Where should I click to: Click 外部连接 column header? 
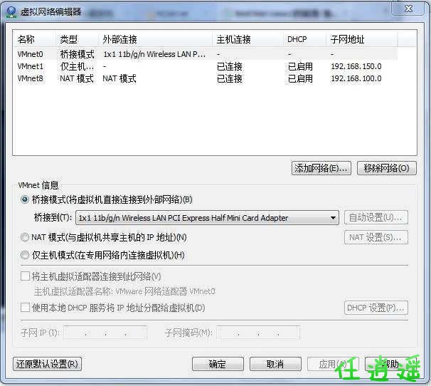(x=155, y=39)
